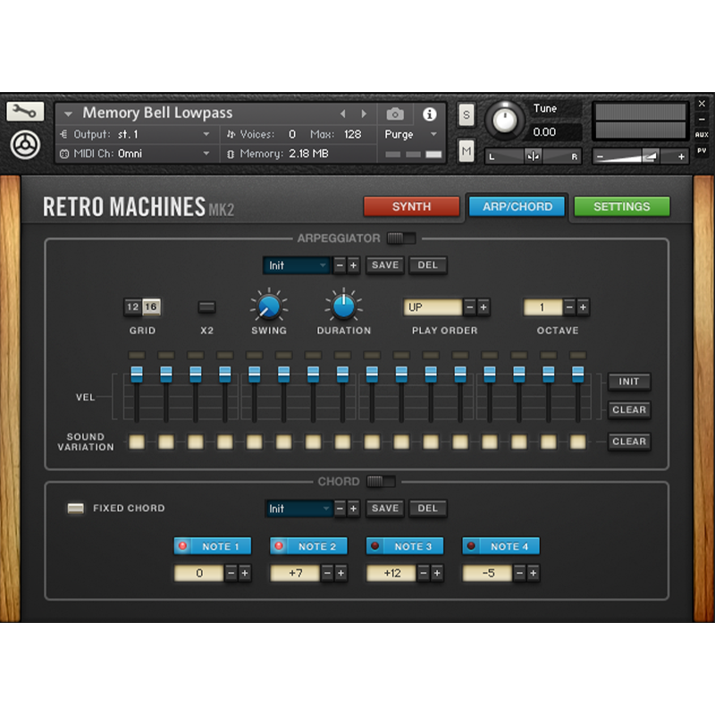The width and height of the screenshot is (715, 715).
Task: Select next arpeggiator preset with plus
Action: (353, 265)
